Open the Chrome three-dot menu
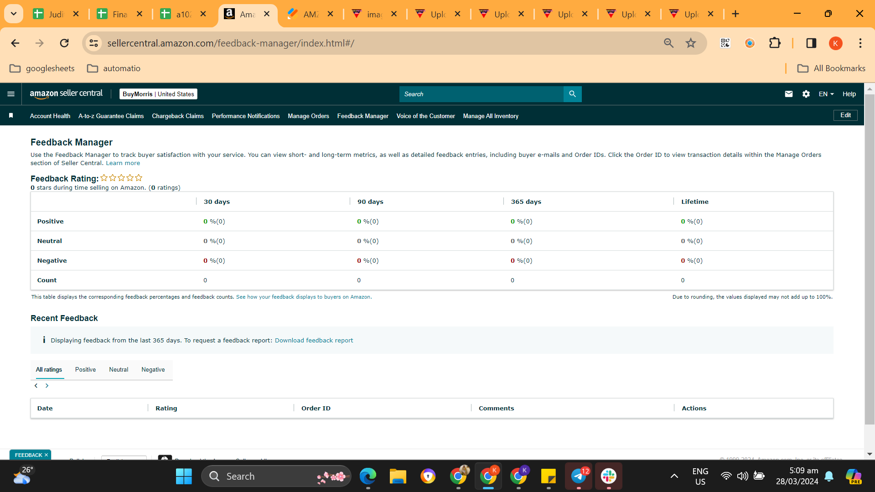This screenshot has height=492, width=875. click(x=860, y=43)
